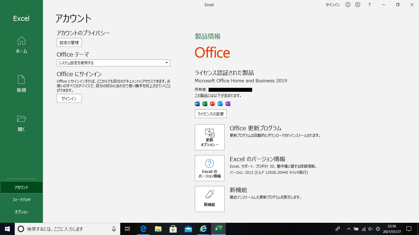Image resolution: width=419 pixels, height=235 pixels.
Task: Open the 新機能 button
Action: point(209,199)
